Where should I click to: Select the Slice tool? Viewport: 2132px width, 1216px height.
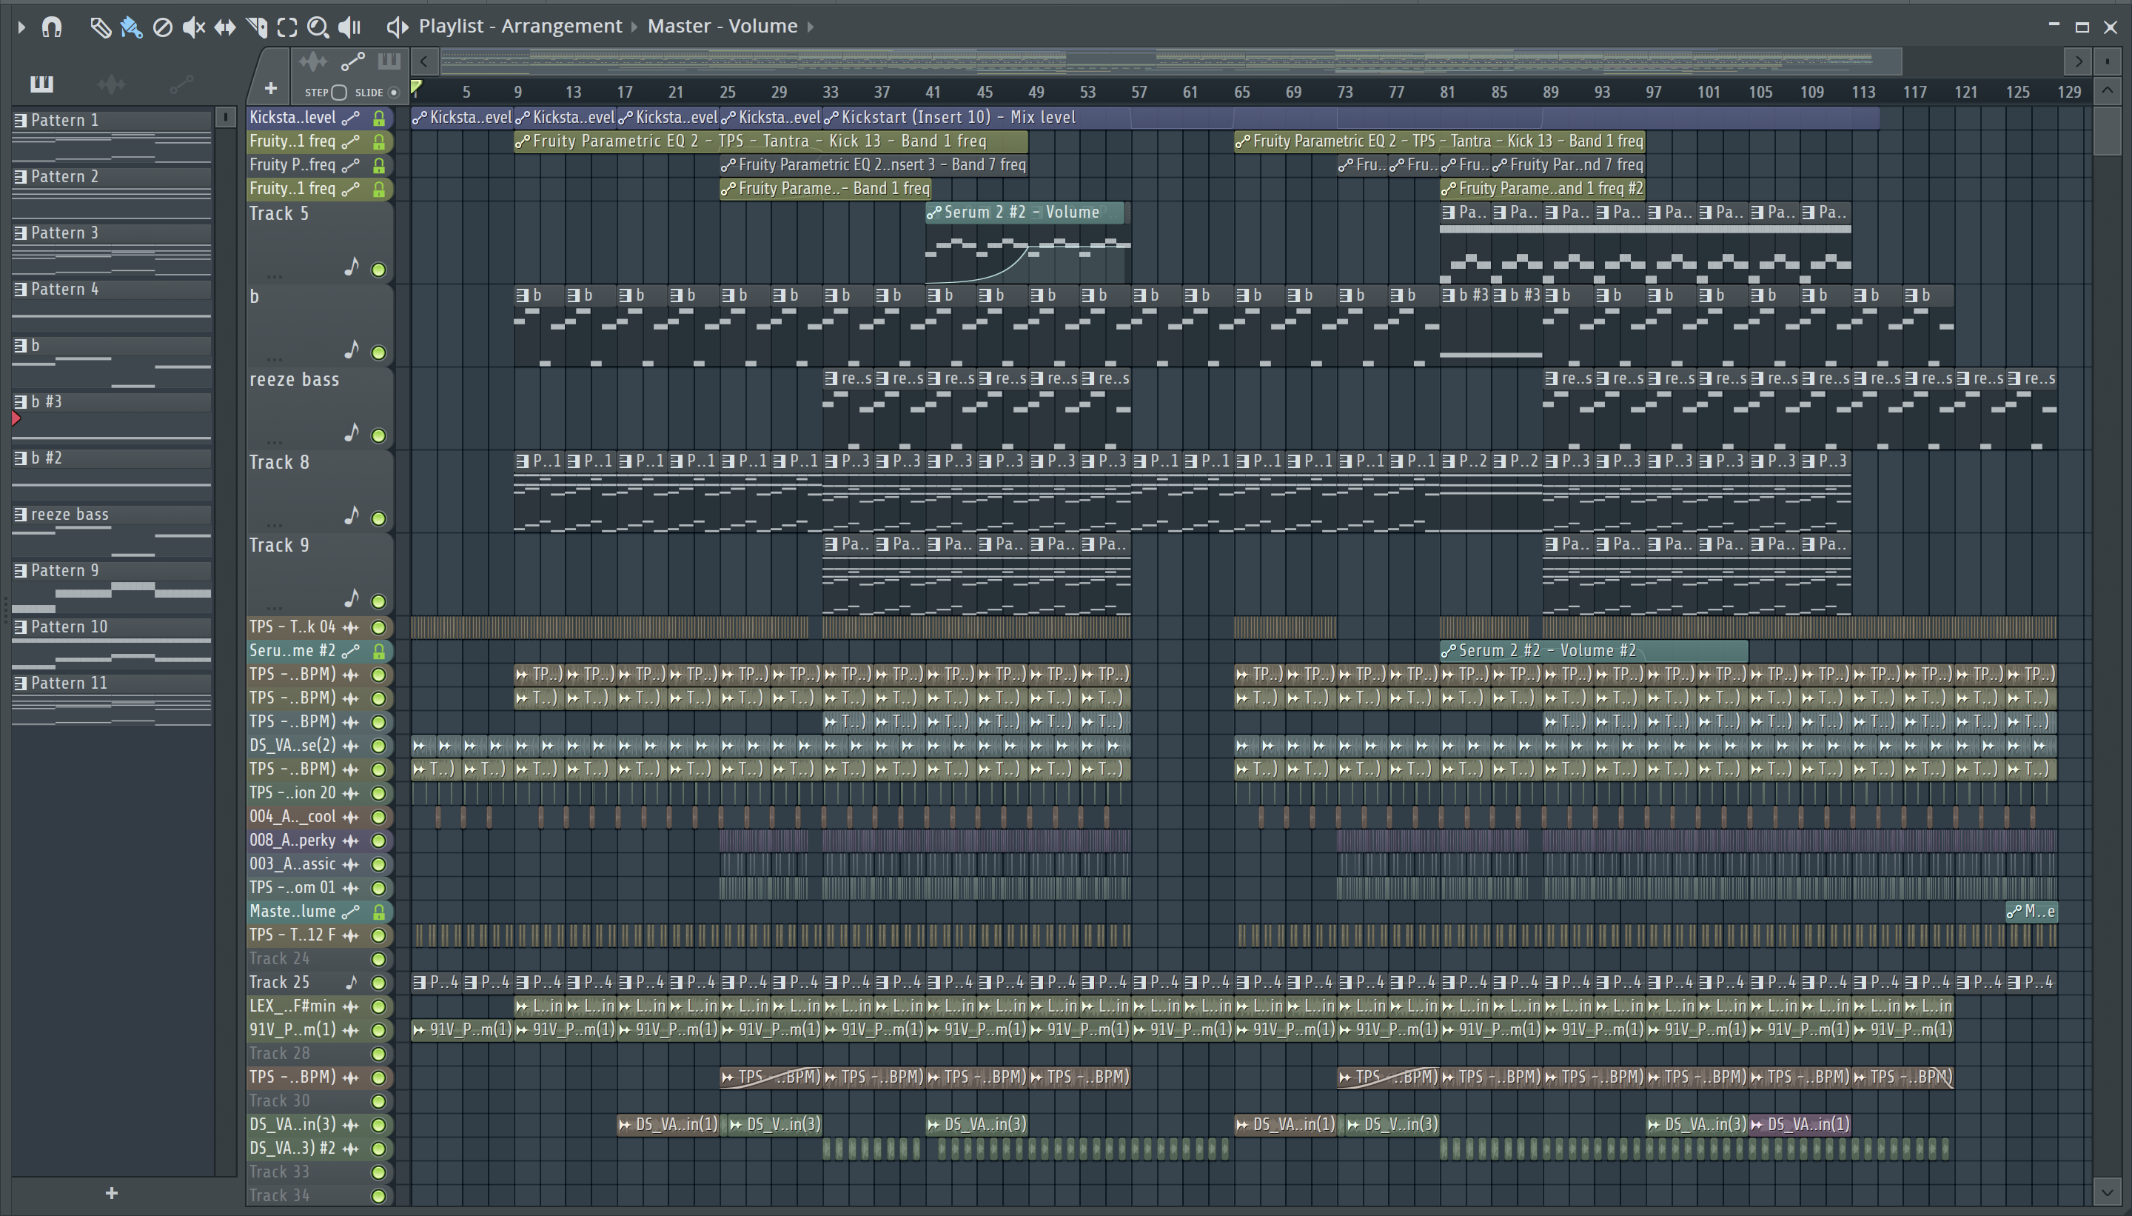256,27
